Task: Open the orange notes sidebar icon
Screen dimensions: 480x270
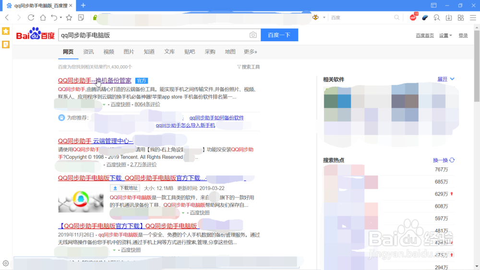Action: [x=6, y=44]
